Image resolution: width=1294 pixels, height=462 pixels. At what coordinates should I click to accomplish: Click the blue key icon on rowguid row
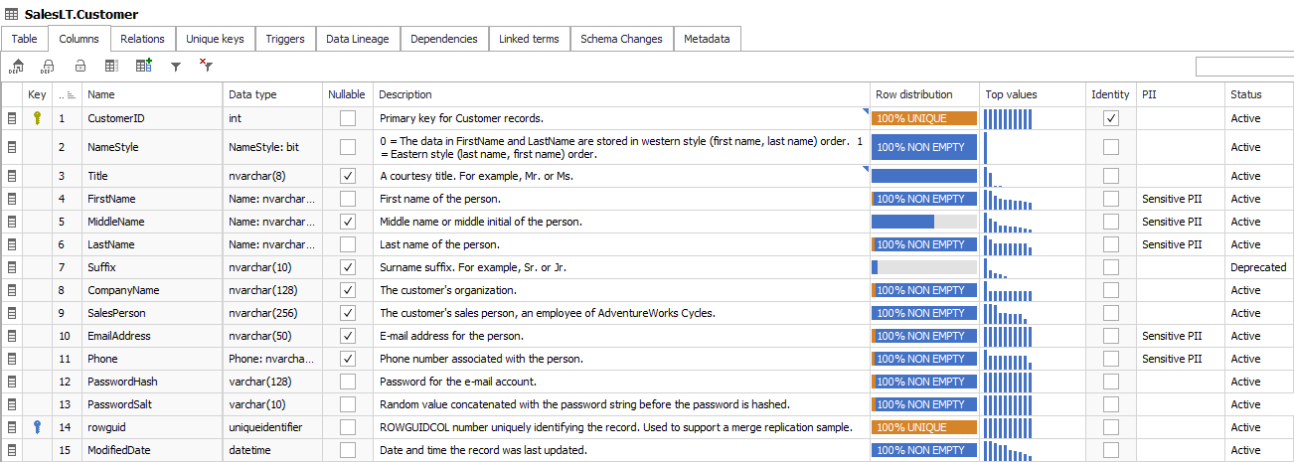click(x=38, y=427)
